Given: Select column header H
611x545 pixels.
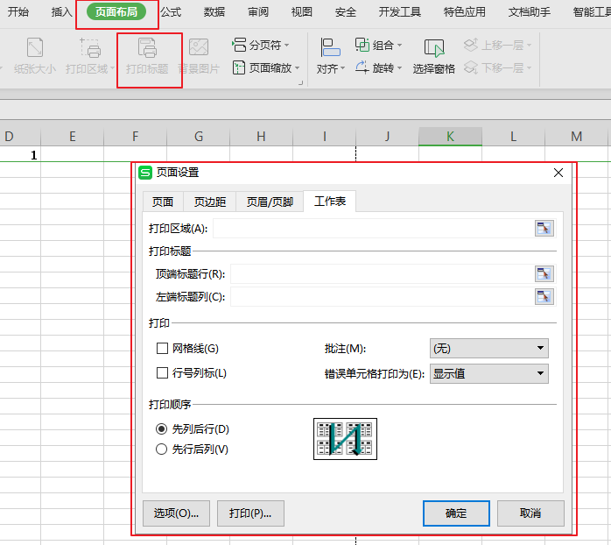Looking at the screenshot, I should (x=261, y=137).
